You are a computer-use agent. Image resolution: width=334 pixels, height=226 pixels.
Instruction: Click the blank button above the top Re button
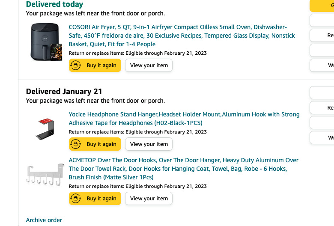(322, 20)
